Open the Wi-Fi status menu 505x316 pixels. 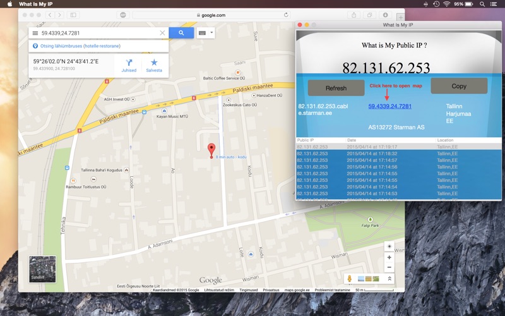(446, 4)
